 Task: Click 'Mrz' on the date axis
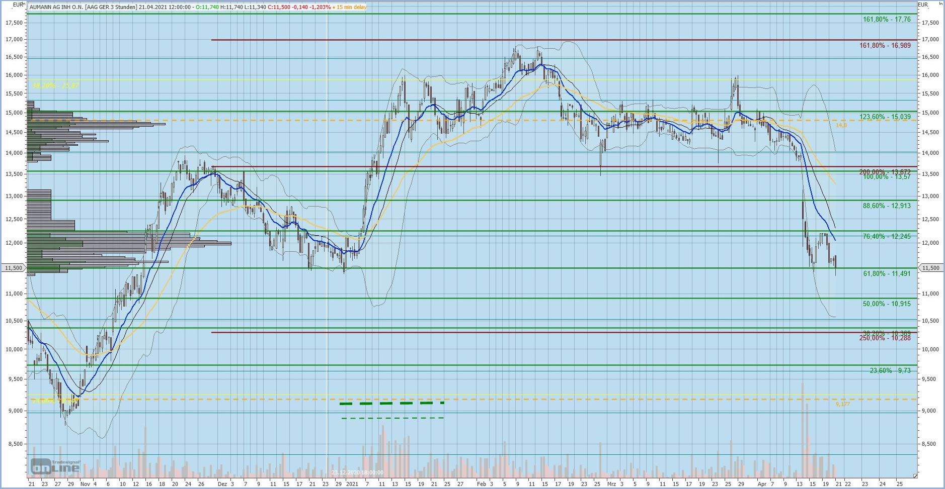[x=611, y=484]
